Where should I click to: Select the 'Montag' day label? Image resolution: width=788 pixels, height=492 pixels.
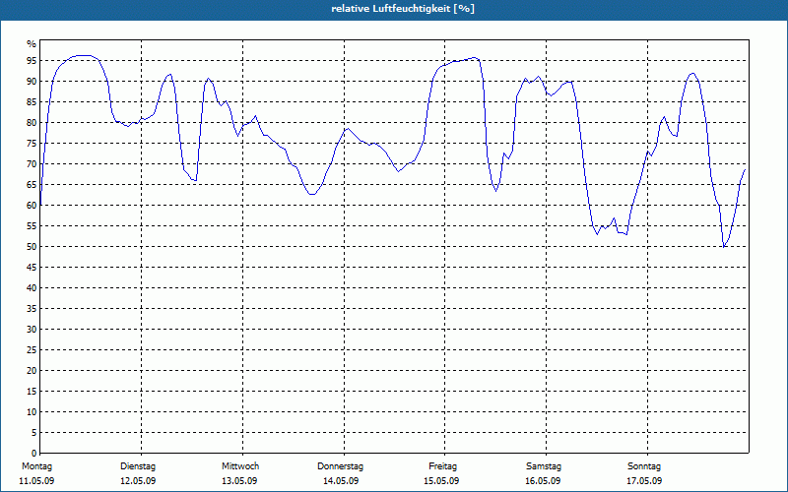[36, 466]
